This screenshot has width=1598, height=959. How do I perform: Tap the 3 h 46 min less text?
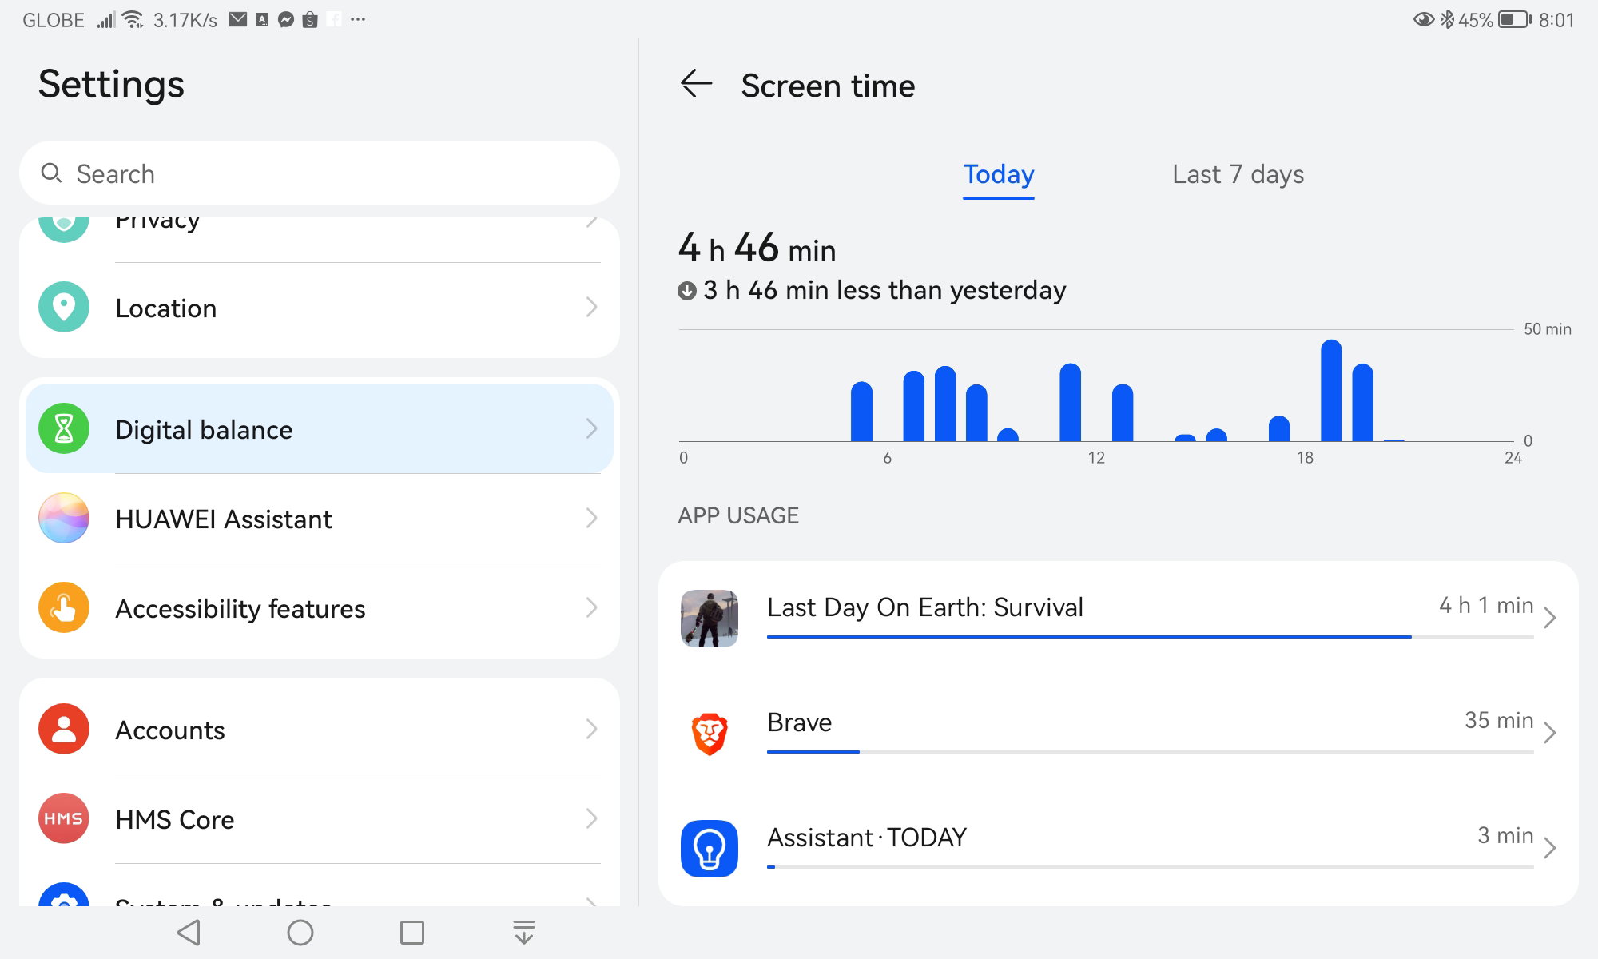pyautogui.click(x=884, y=290)
